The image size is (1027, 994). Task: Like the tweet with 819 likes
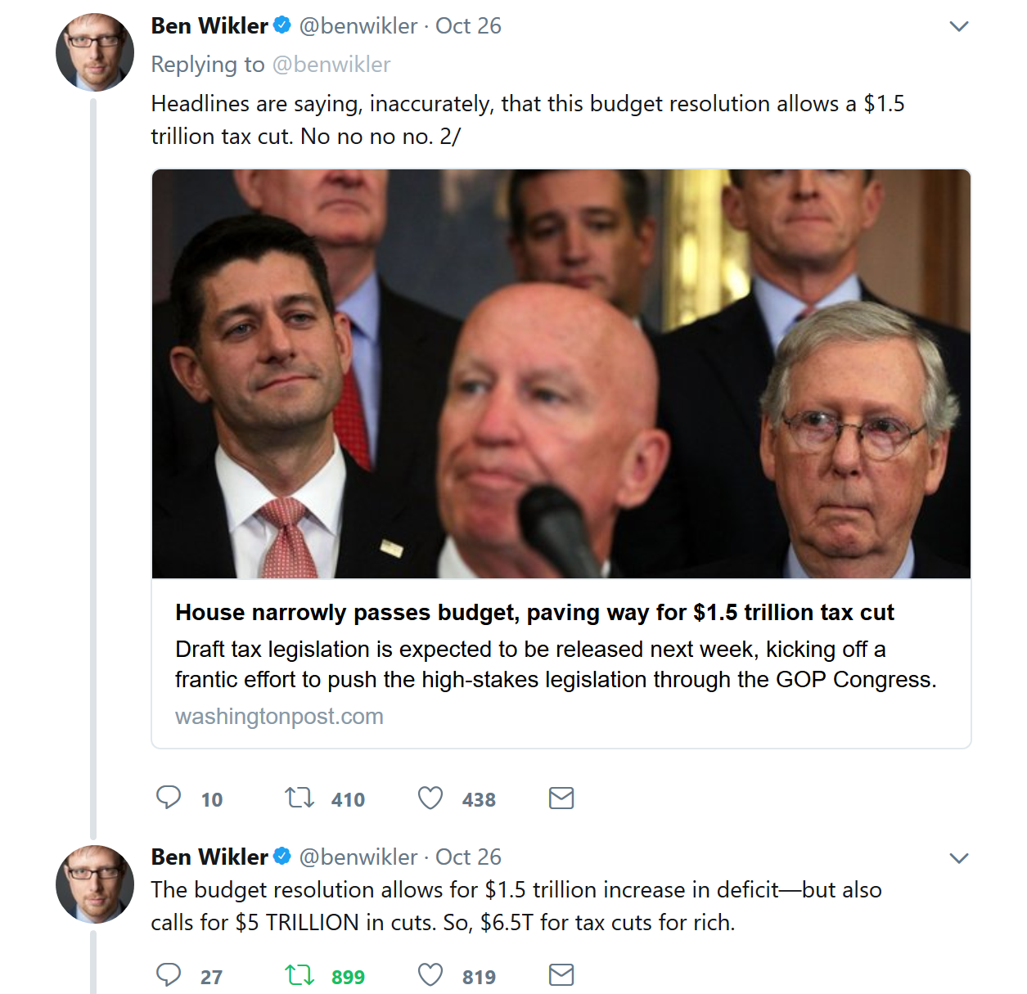point(430,975)
